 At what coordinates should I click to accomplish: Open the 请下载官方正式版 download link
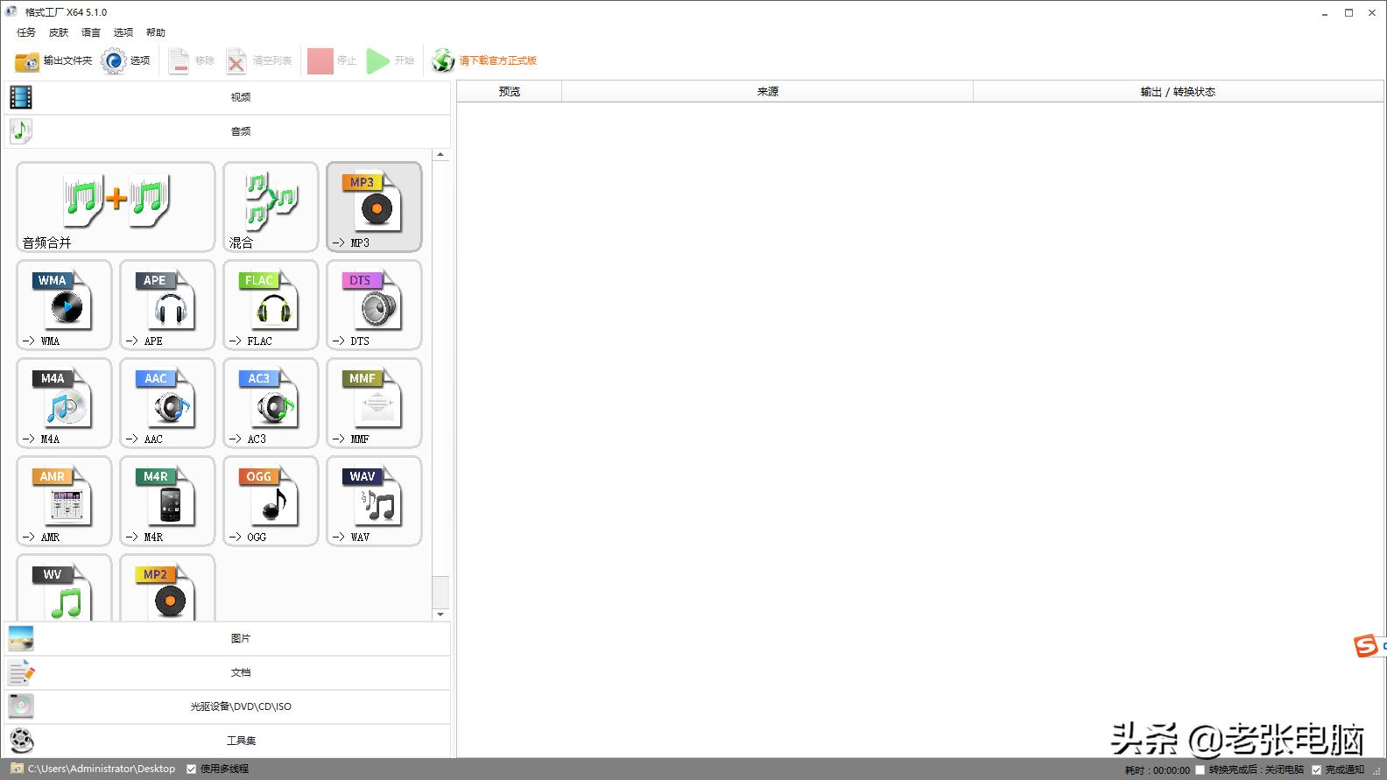pos(484,60)
